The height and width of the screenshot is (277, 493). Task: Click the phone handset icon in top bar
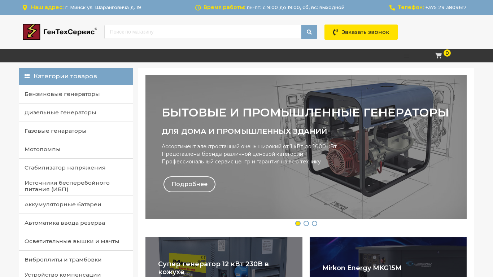pyautogui.click(x=392, y=8)
